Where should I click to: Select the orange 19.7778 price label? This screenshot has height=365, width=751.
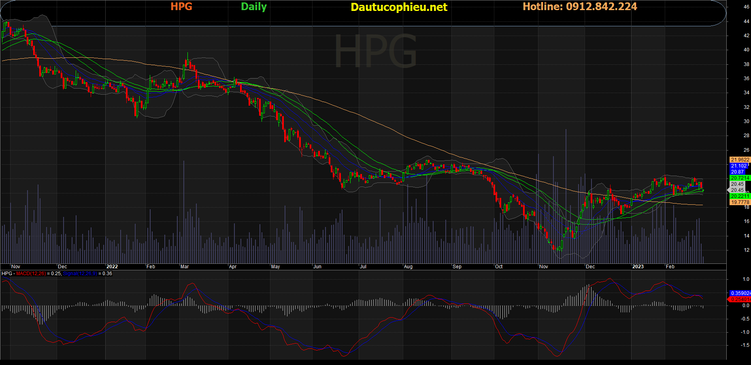(740, 202)
